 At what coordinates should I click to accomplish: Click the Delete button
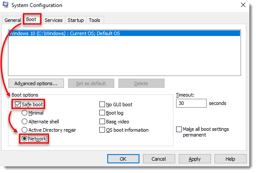click(141, 83)
